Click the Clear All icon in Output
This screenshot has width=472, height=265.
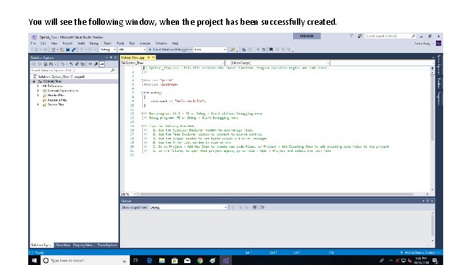(254, 207)
